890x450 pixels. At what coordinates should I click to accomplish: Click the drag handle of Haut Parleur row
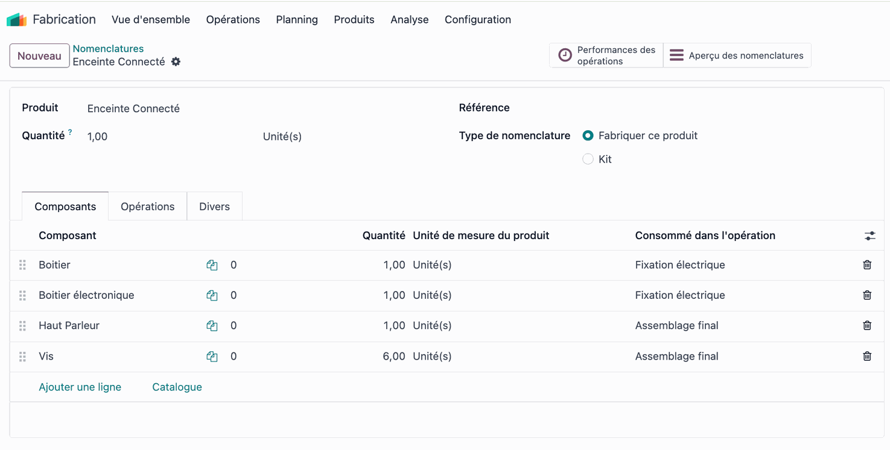(x=22, y=326)
